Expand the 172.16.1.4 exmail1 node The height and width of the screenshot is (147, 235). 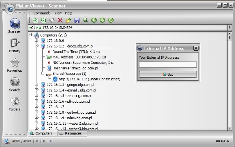click(x=36, y=90)
